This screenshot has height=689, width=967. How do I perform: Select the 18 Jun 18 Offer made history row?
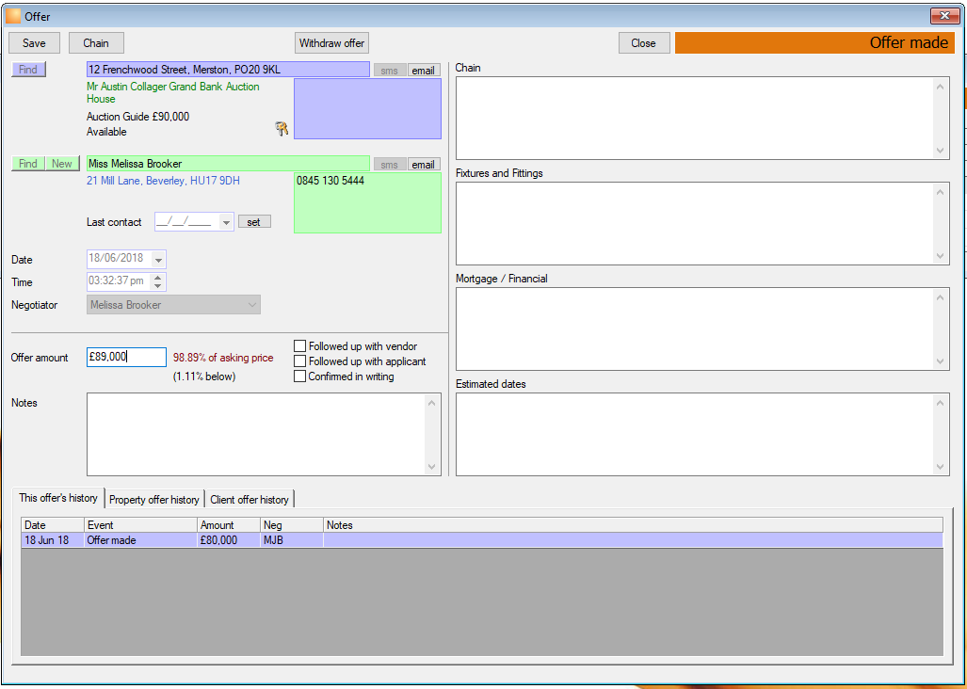coord(482,540)
